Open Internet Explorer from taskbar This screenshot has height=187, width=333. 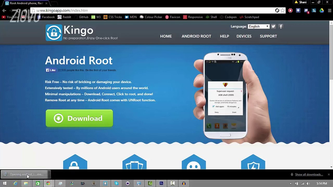pyautogui.click(x=15, y=183)
